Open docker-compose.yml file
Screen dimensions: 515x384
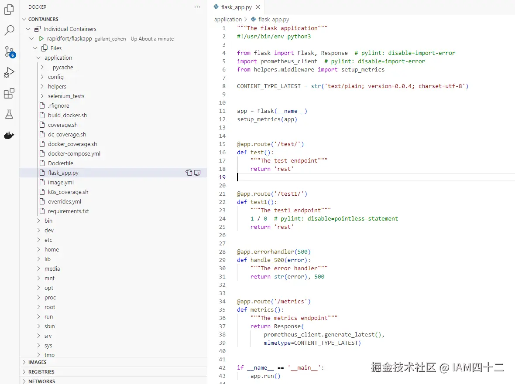tap(74, 153)
